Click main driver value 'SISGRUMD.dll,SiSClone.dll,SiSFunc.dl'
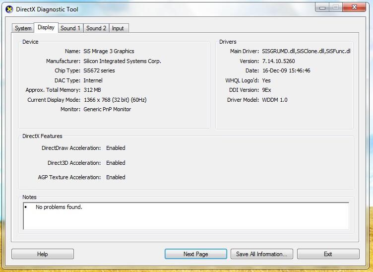Image resolution: width=373 pixels, height=272 pixels. click(x=306, y=51)
